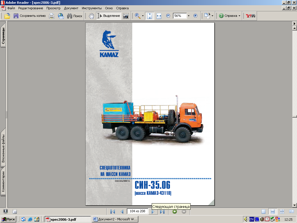Screen dimensions: 297x223
Task: Expand the rotate view dropdown arrow
Action: (212, 16)
